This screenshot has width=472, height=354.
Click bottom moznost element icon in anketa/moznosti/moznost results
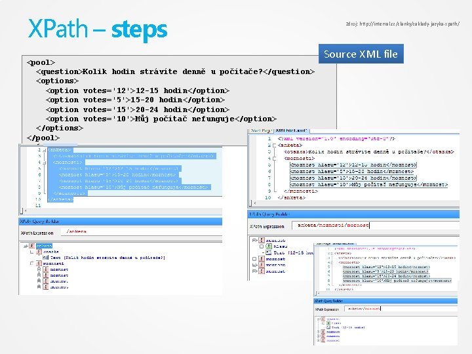(x=262, y=271)
